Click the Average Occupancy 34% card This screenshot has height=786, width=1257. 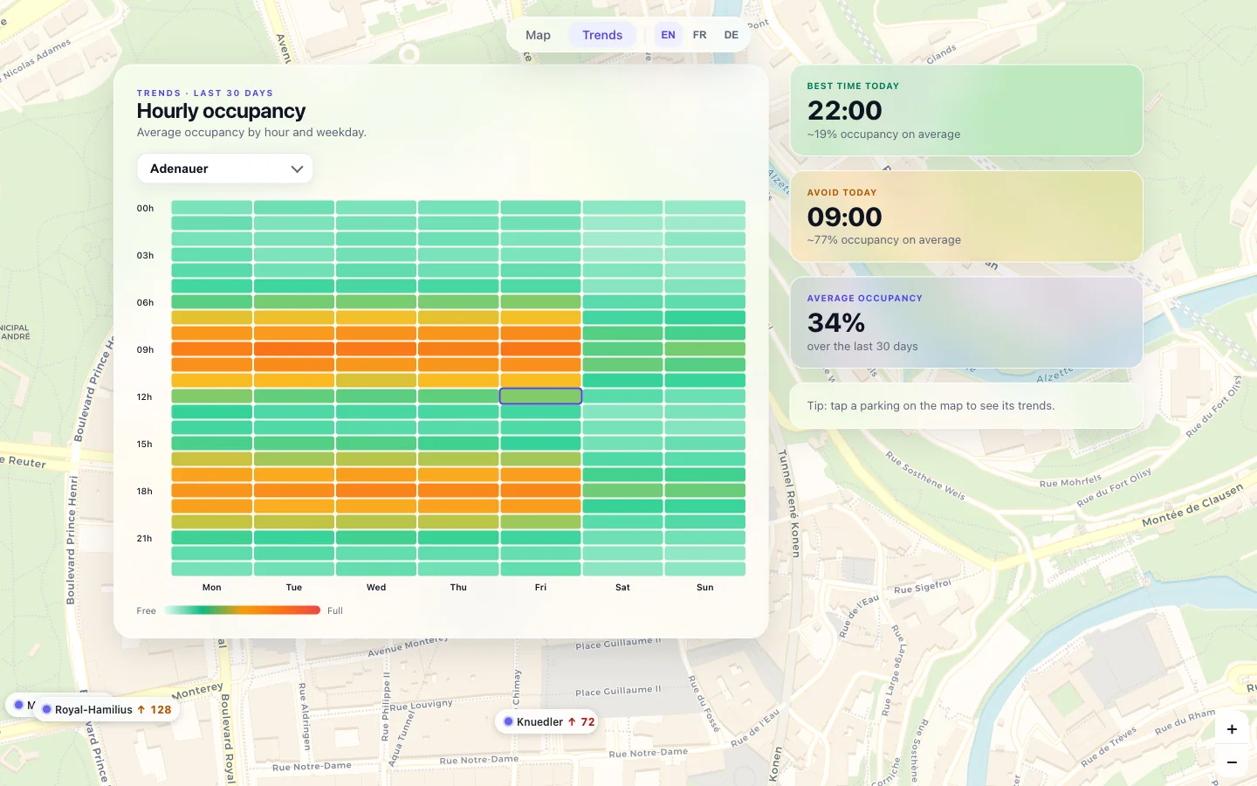coord(966,322)
